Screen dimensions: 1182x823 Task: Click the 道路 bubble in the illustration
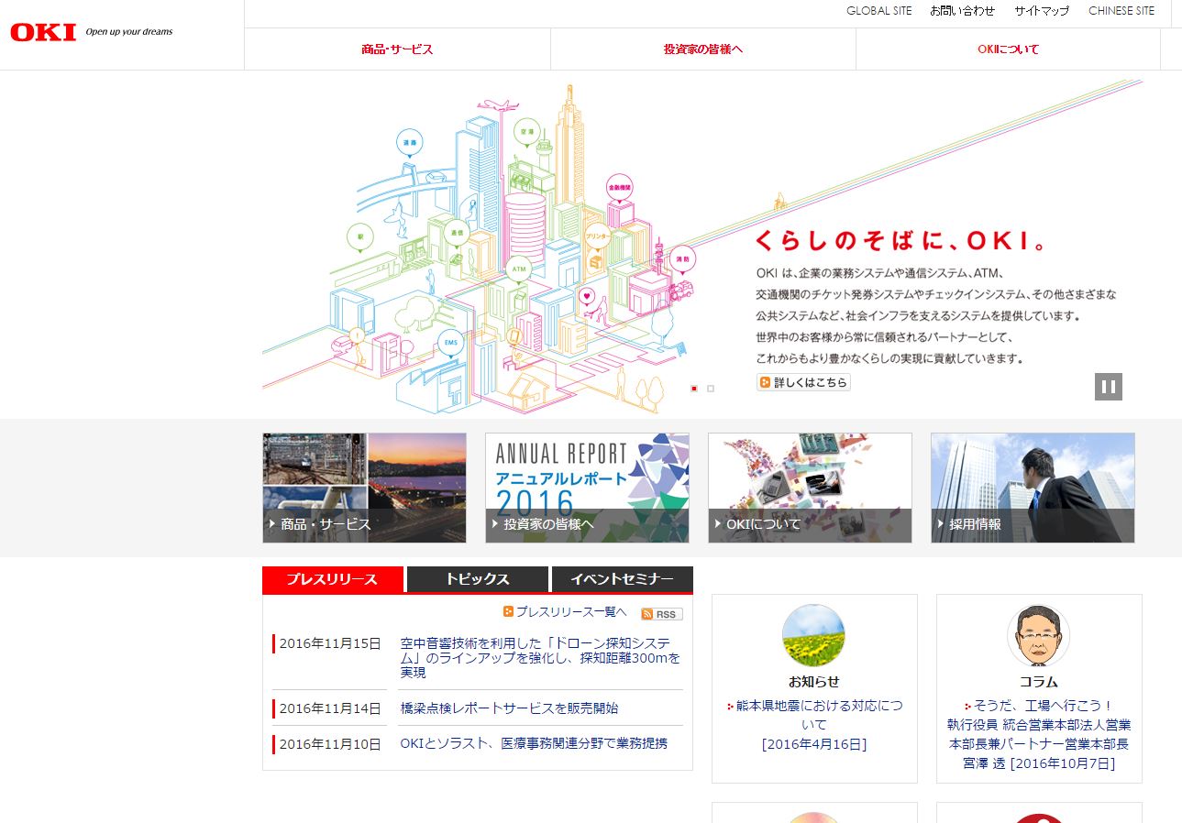pos(410,143)
